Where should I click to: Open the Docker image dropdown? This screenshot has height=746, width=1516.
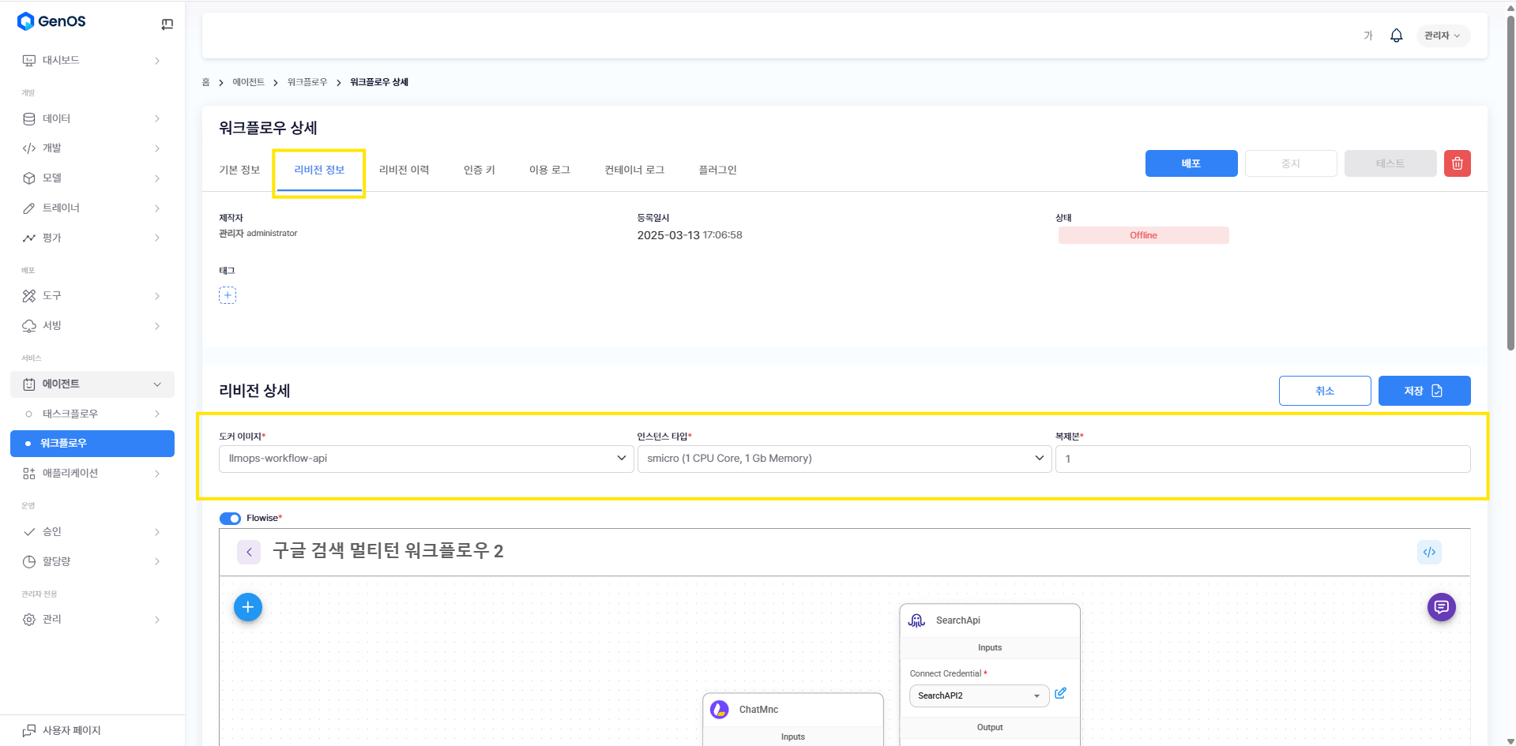click(426, 459)
